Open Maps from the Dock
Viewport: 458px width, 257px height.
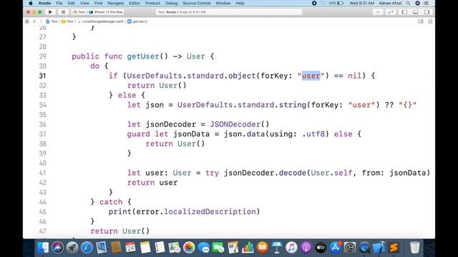[175, 248]
